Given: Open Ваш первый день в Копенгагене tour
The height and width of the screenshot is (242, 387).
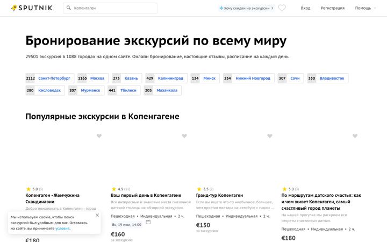Looking at the screenshot, I should [146, 195].
